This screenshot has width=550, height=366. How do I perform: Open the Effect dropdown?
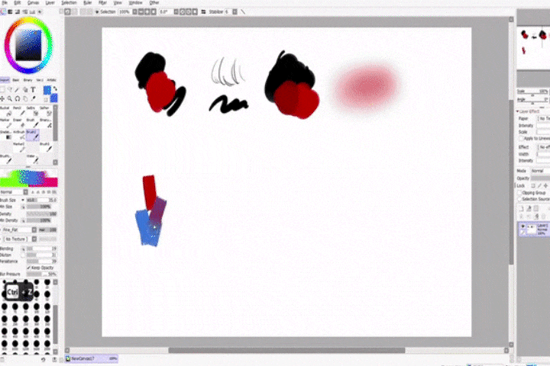click(x=544, y=147)
